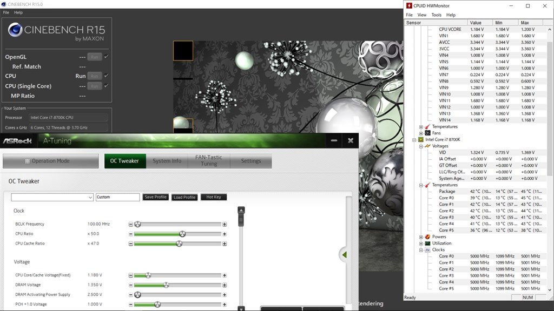Collapse the Intel Core i7 8700K node
The image size is (554, 311).
point(414,140)
